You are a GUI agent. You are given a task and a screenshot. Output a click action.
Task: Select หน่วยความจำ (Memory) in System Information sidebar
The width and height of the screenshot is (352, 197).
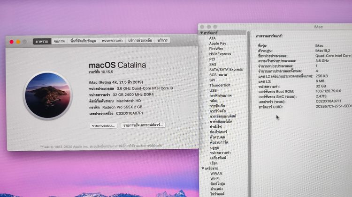coord(220,153)
